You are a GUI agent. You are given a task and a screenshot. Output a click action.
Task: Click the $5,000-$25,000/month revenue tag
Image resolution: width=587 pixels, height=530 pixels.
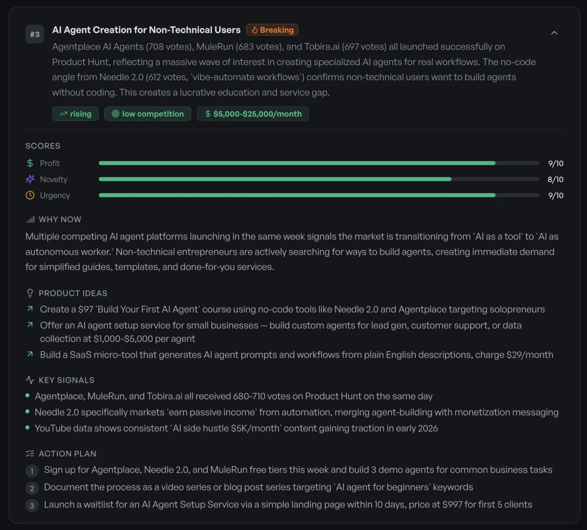click(253, 114)
